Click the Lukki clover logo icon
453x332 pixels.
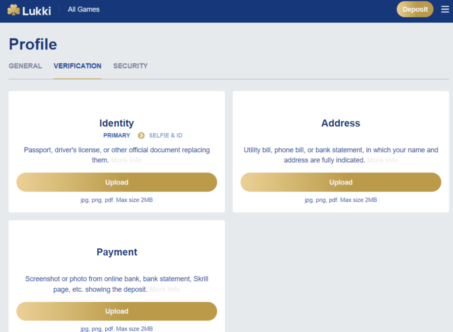(14, 9)
